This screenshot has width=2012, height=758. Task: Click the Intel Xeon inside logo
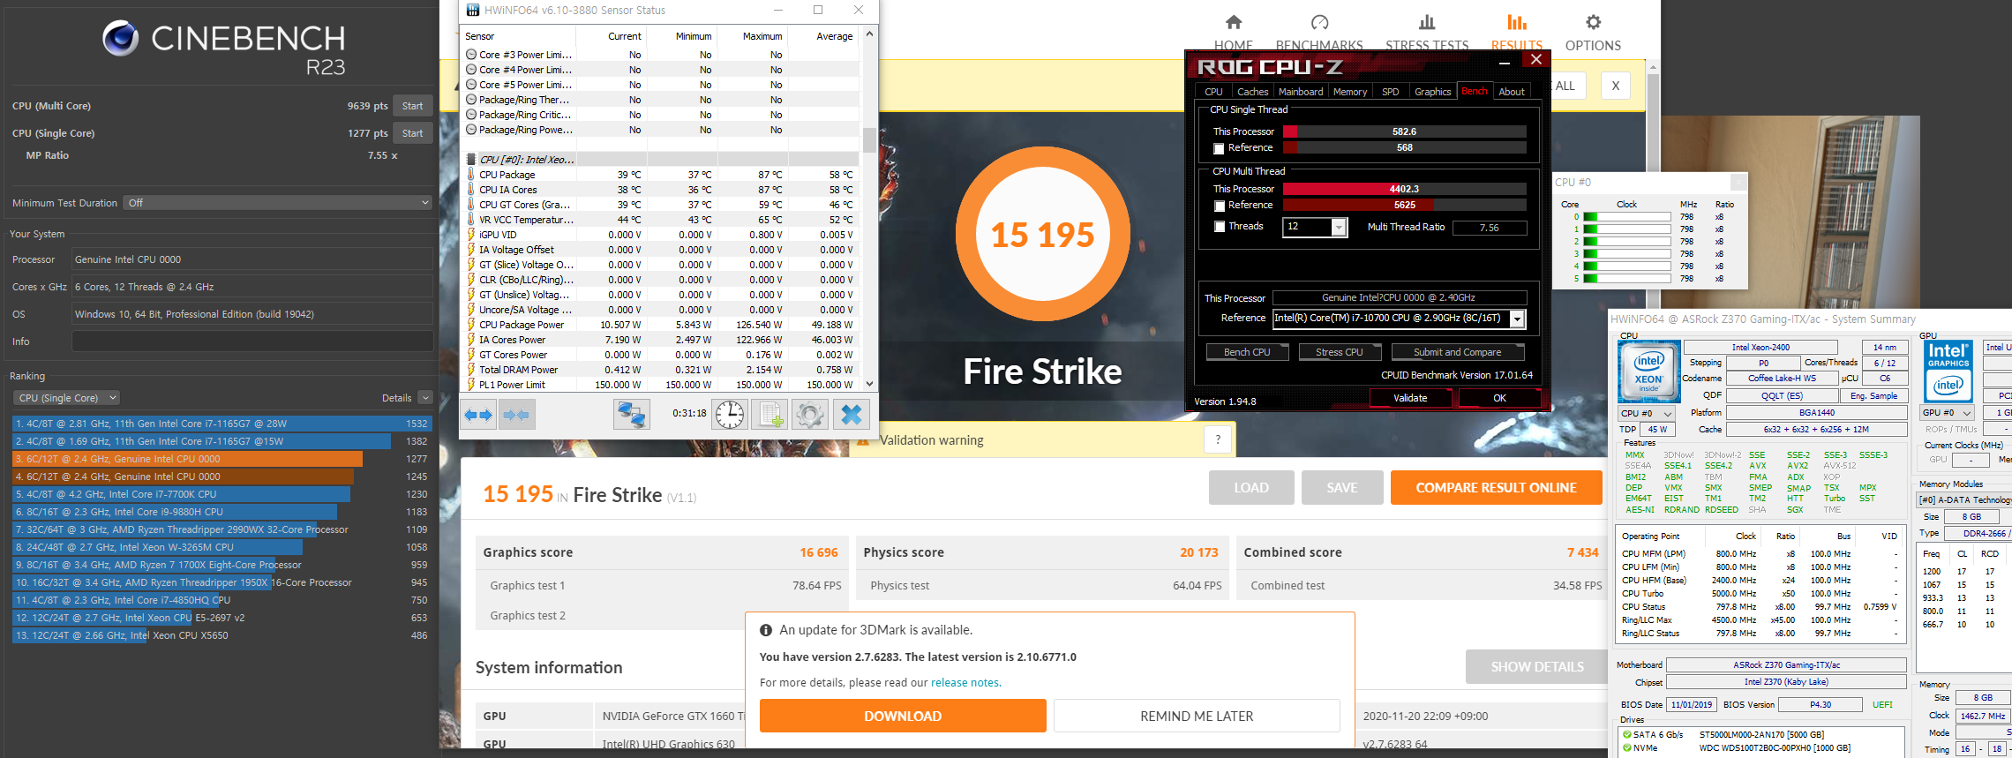(1648, 371)
